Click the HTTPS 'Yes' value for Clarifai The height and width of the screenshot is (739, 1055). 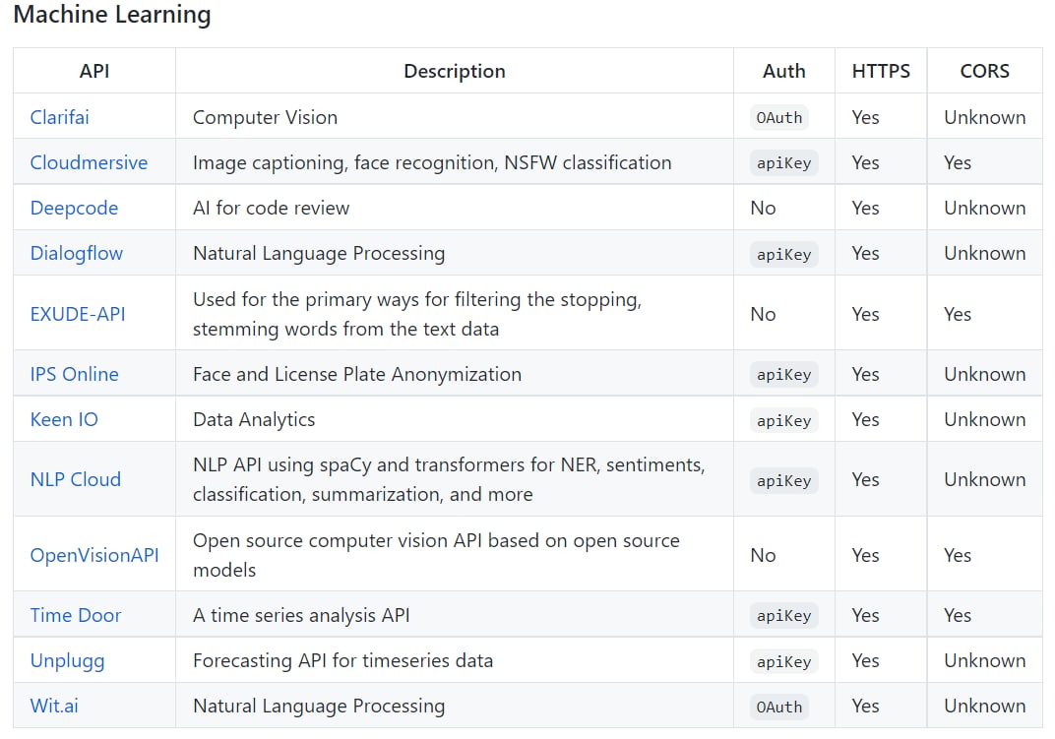(x=865, y=117)
